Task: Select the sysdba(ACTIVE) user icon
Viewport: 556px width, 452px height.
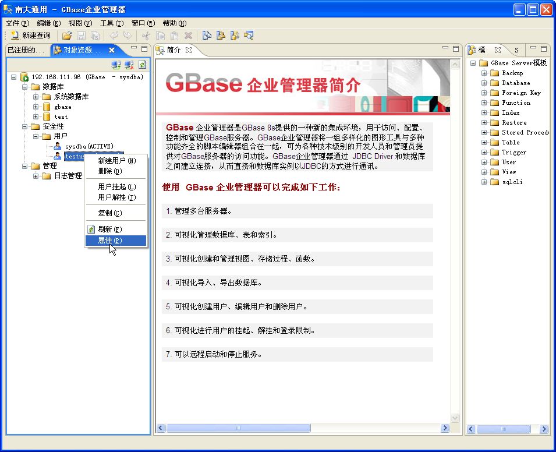Action: coord(58,146)
